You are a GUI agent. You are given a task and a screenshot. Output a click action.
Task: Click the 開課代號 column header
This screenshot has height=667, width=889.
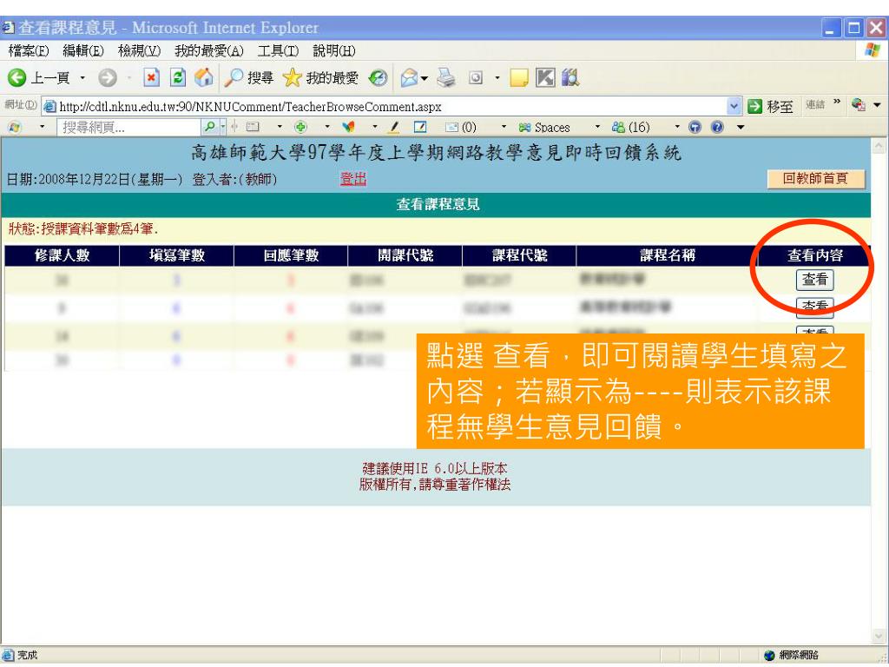[405, 255]
